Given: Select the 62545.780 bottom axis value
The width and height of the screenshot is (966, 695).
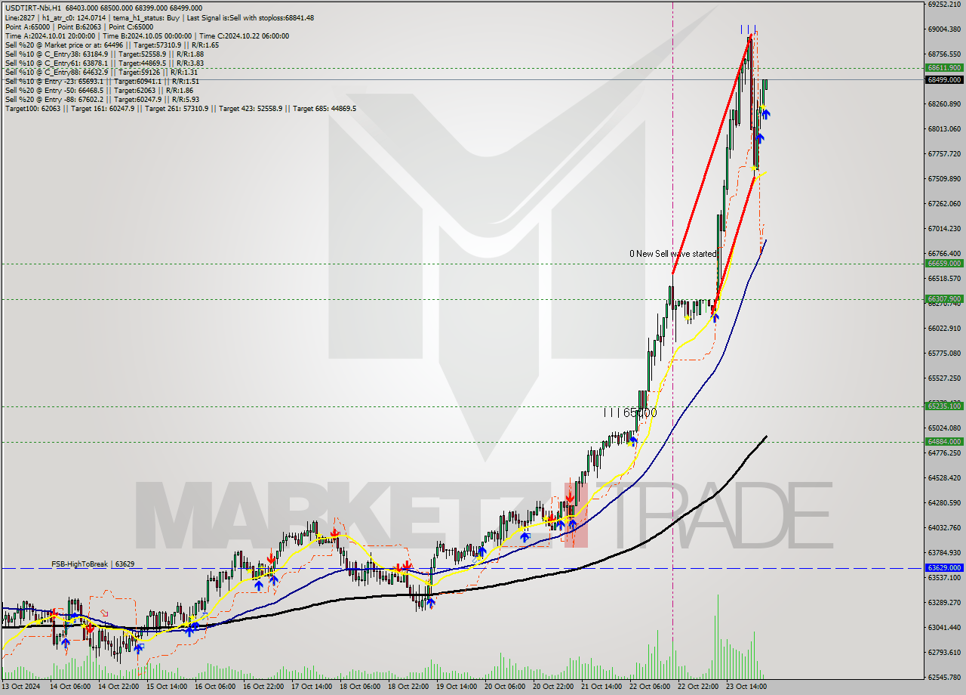Looking at the screenshot, I should [945, 677].
